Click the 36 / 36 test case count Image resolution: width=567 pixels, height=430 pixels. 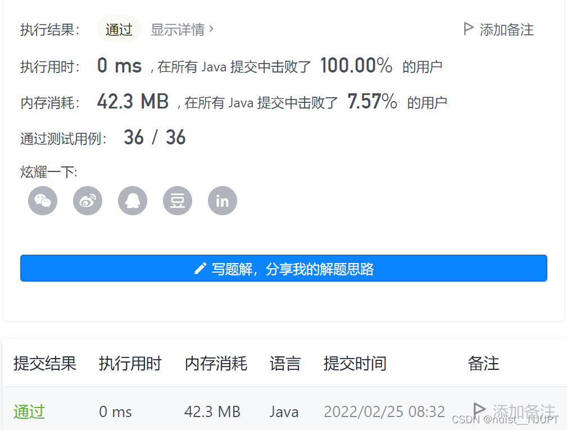tap(153, 137)
